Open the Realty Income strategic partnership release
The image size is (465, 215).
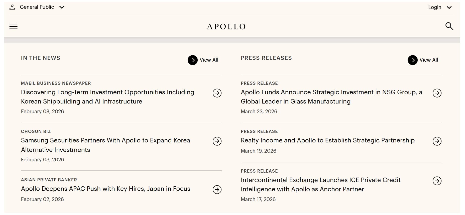coord(327,140)
